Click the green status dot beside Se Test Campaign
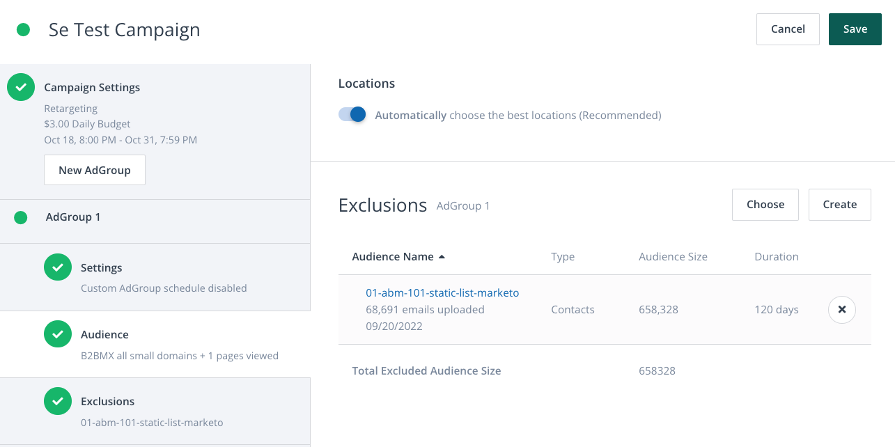 23,29
